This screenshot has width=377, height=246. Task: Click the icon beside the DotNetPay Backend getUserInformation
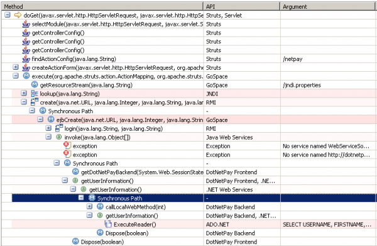(x=100, y=215)
